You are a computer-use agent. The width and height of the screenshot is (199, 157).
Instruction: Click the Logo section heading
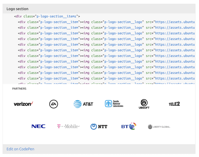point(17,9)
